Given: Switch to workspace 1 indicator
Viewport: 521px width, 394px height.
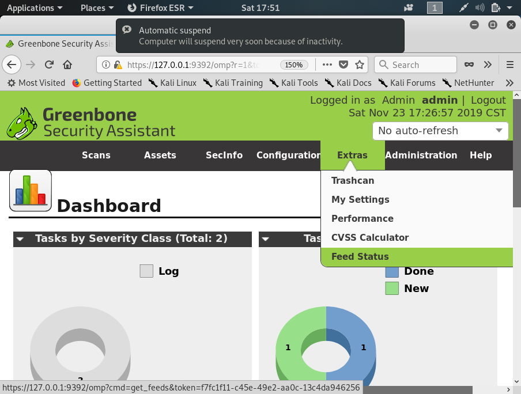Looking at the screenshot, I should (x=435, y=7).
